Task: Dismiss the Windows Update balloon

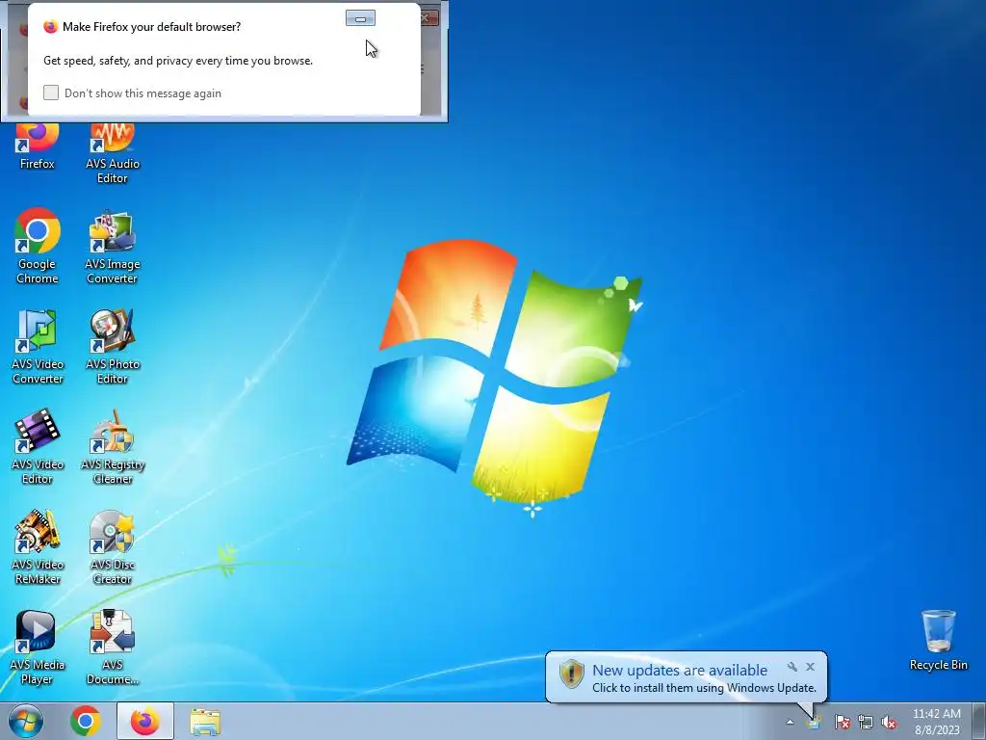Action: 810,667
